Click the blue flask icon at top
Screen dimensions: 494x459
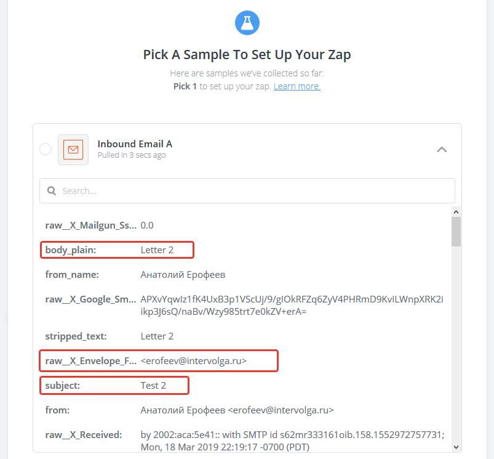click(x=247, y=23)
